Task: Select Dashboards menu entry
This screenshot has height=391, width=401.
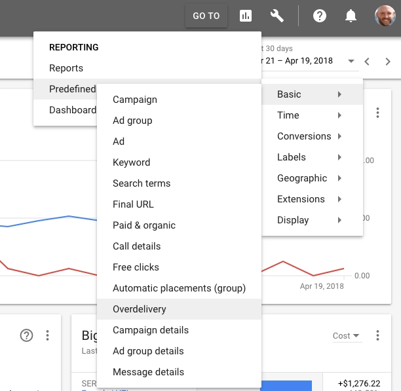Action: 65,110
